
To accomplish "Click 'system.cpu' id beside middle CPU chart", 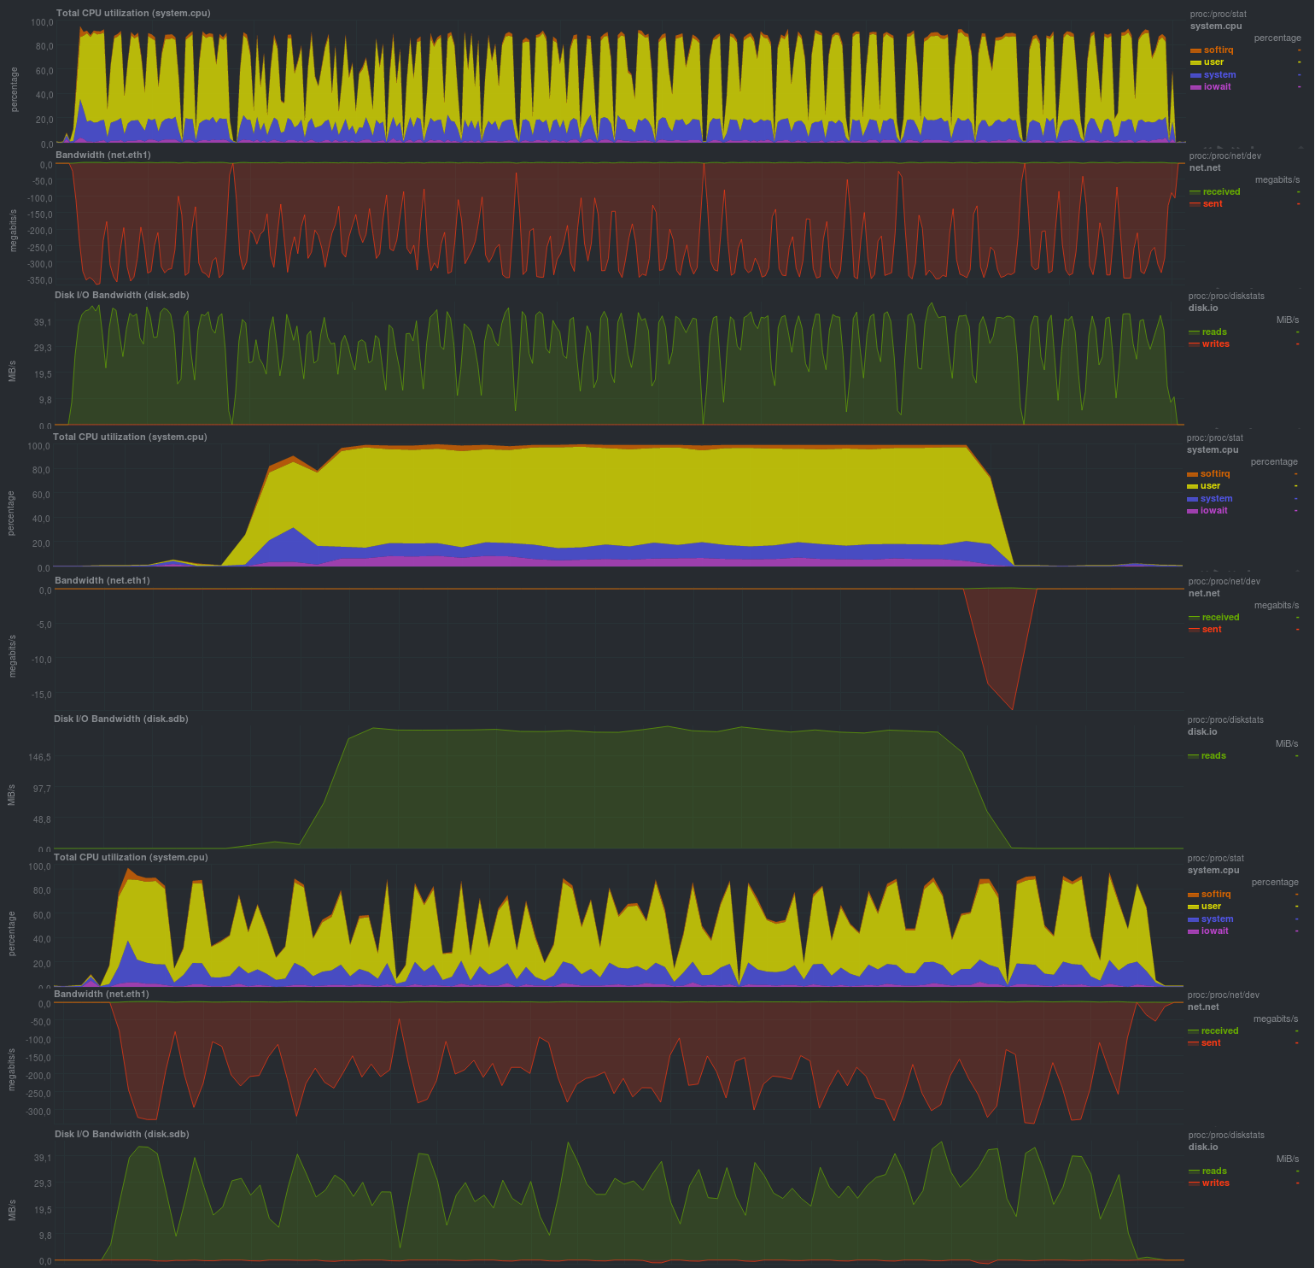I will [x=1213, y=450].
